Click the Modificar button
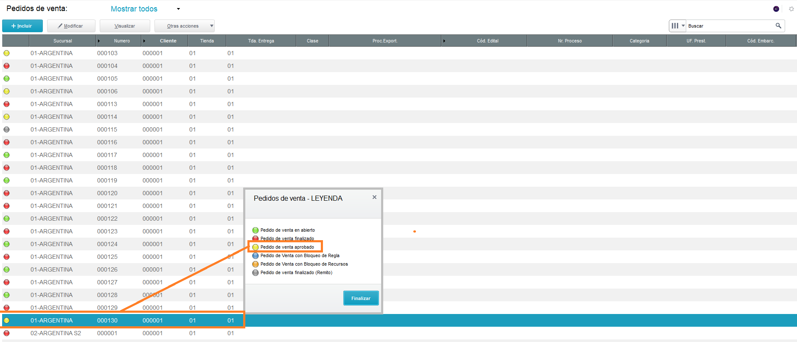797x342 pixels. pyautogui.click(x=71, y=26)
